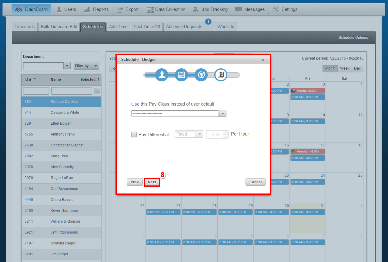The width and height of the screenshot is (388, 262).
Task: Open the Department dropdown
Action: (x=67, y=65)
